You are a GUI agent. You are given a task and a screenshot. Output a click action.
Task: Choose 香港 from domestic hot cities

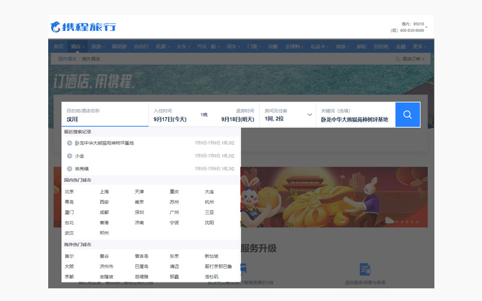[x=104, y=223]
